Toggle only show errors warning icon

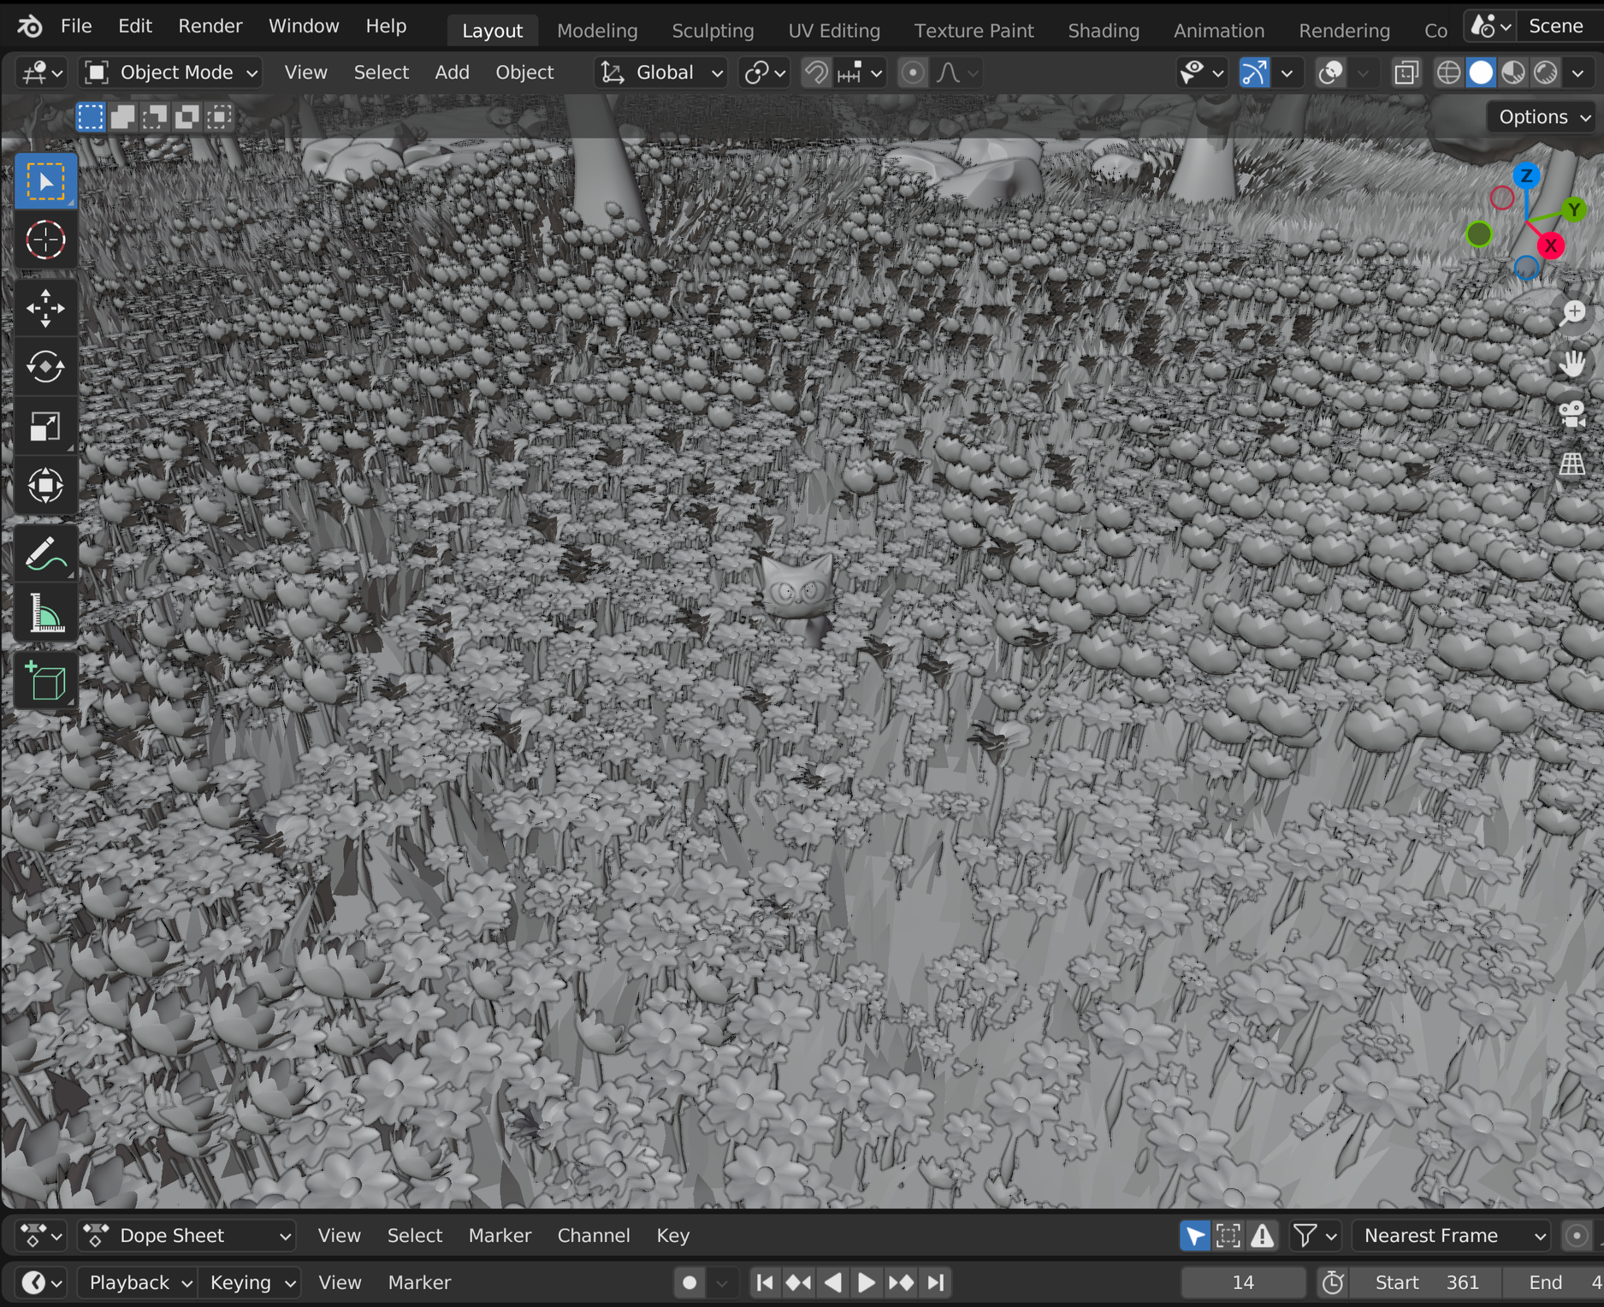pos(1262,1235)
